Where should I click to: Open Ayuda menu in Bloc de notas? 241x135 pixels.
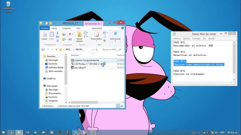(211, 39)
